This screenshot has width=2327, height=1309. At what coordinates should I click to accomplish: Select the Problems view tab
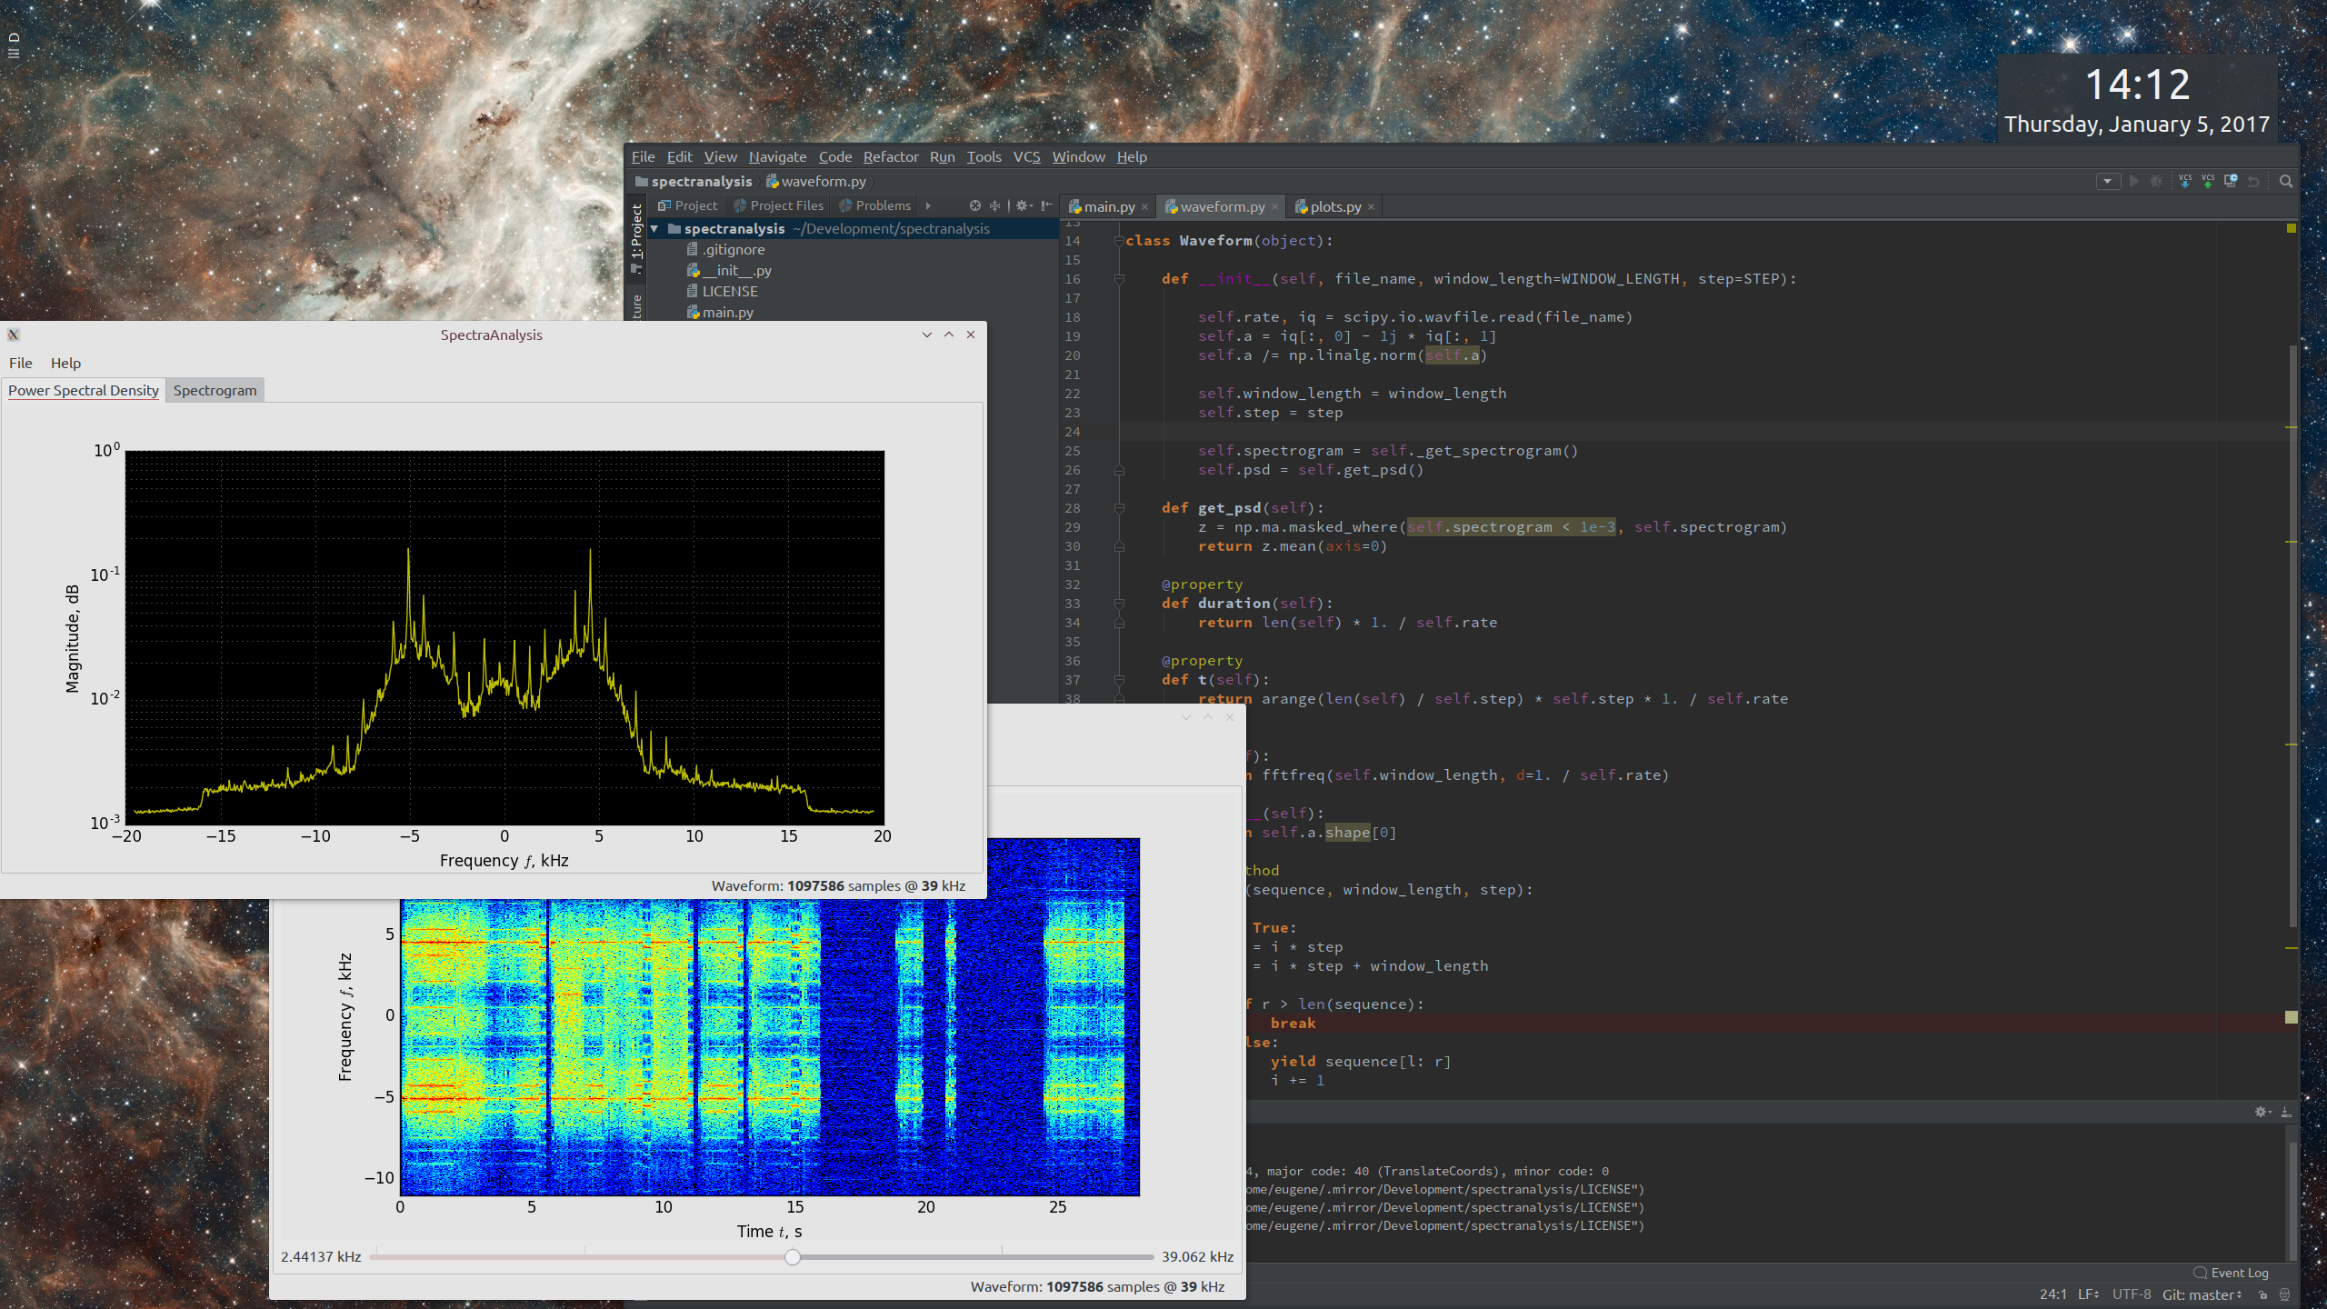[875, 205]
